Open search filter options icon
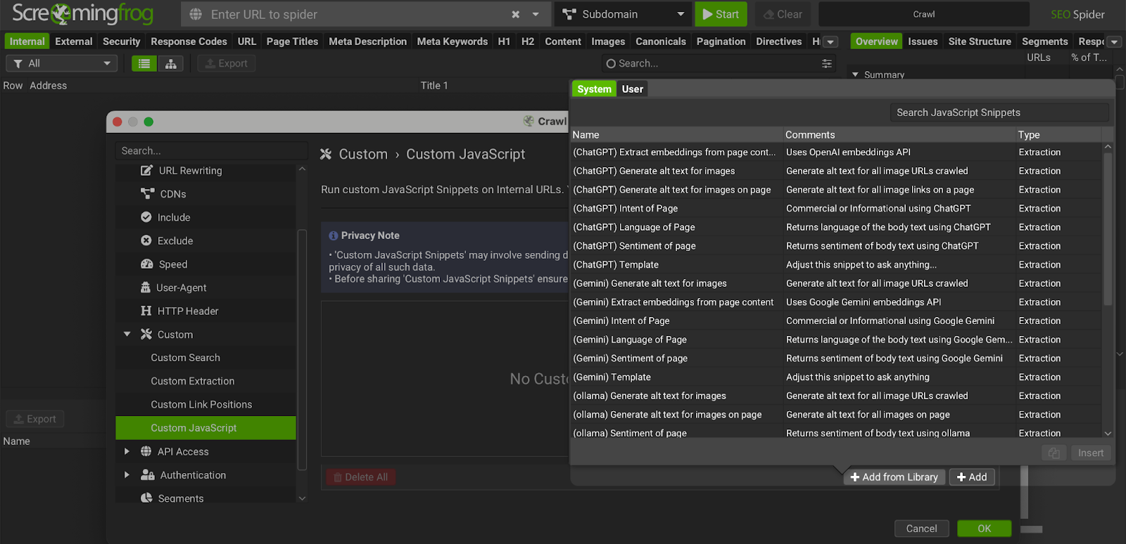 pyautogui.click(x=827, y=63)
